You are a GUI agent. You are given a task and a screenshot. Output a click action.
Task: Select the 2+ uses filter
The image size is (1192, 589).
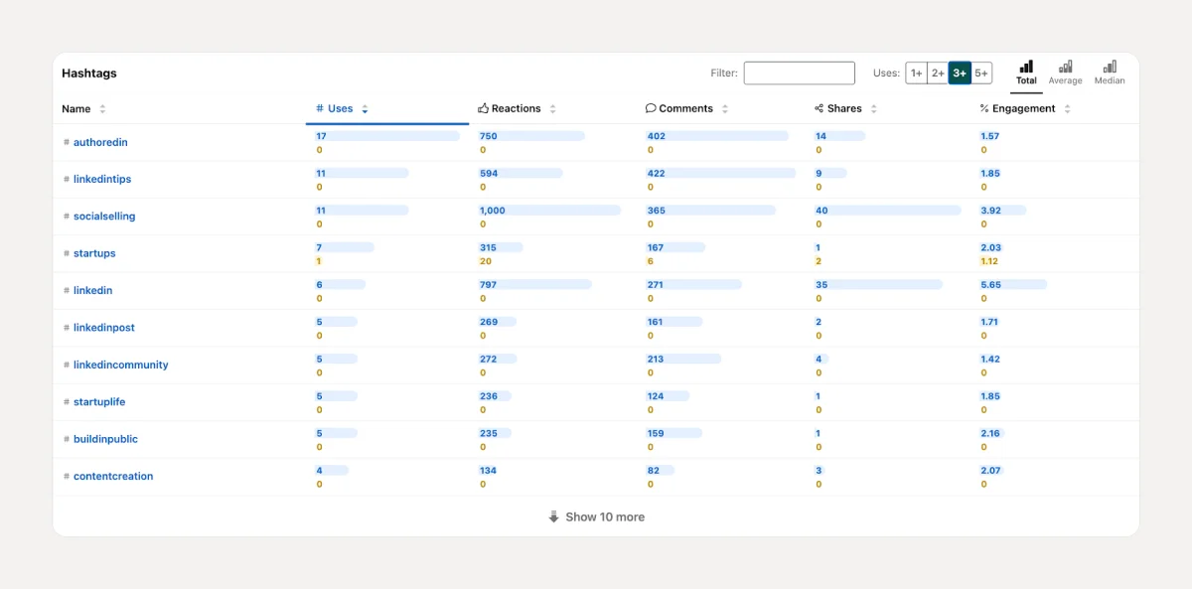pyautogui.click(x=938, y=73)
